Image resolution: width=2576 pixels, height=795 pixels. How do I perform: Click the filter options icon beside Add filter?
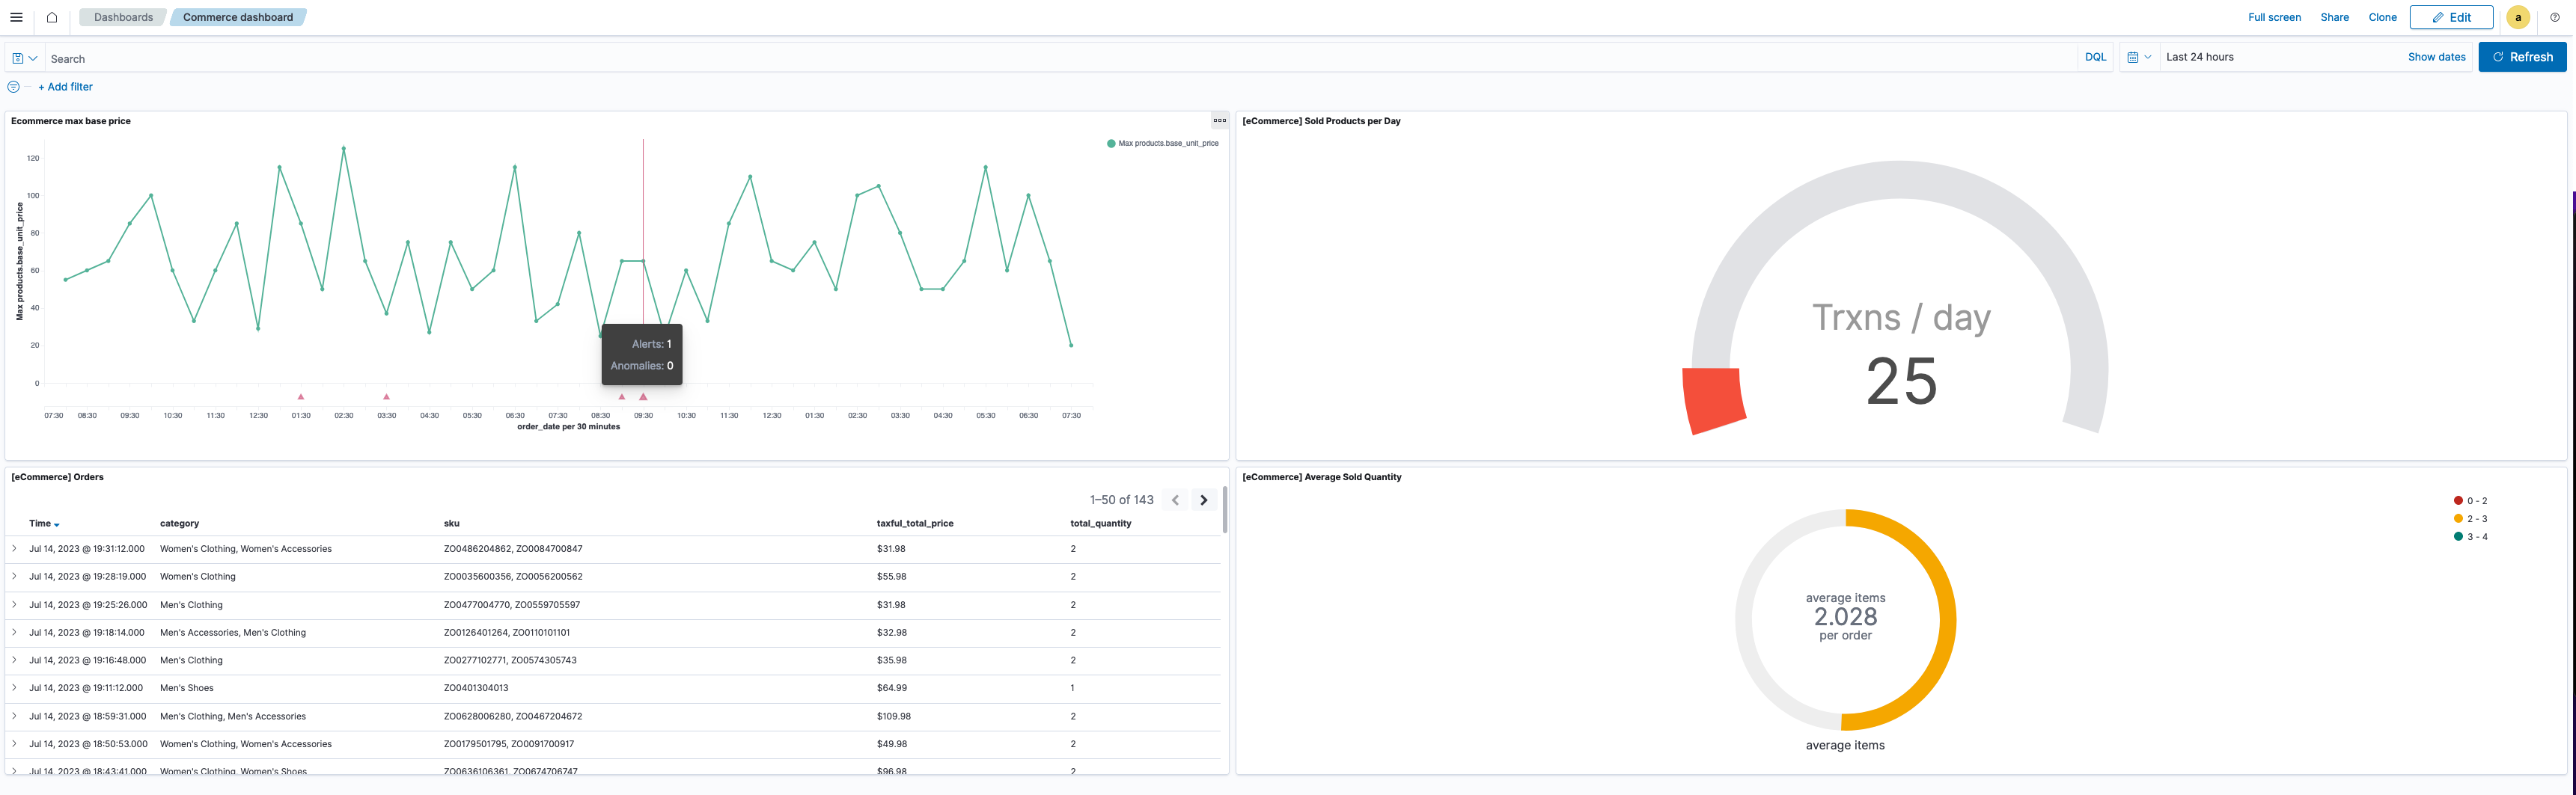point(13,87)
